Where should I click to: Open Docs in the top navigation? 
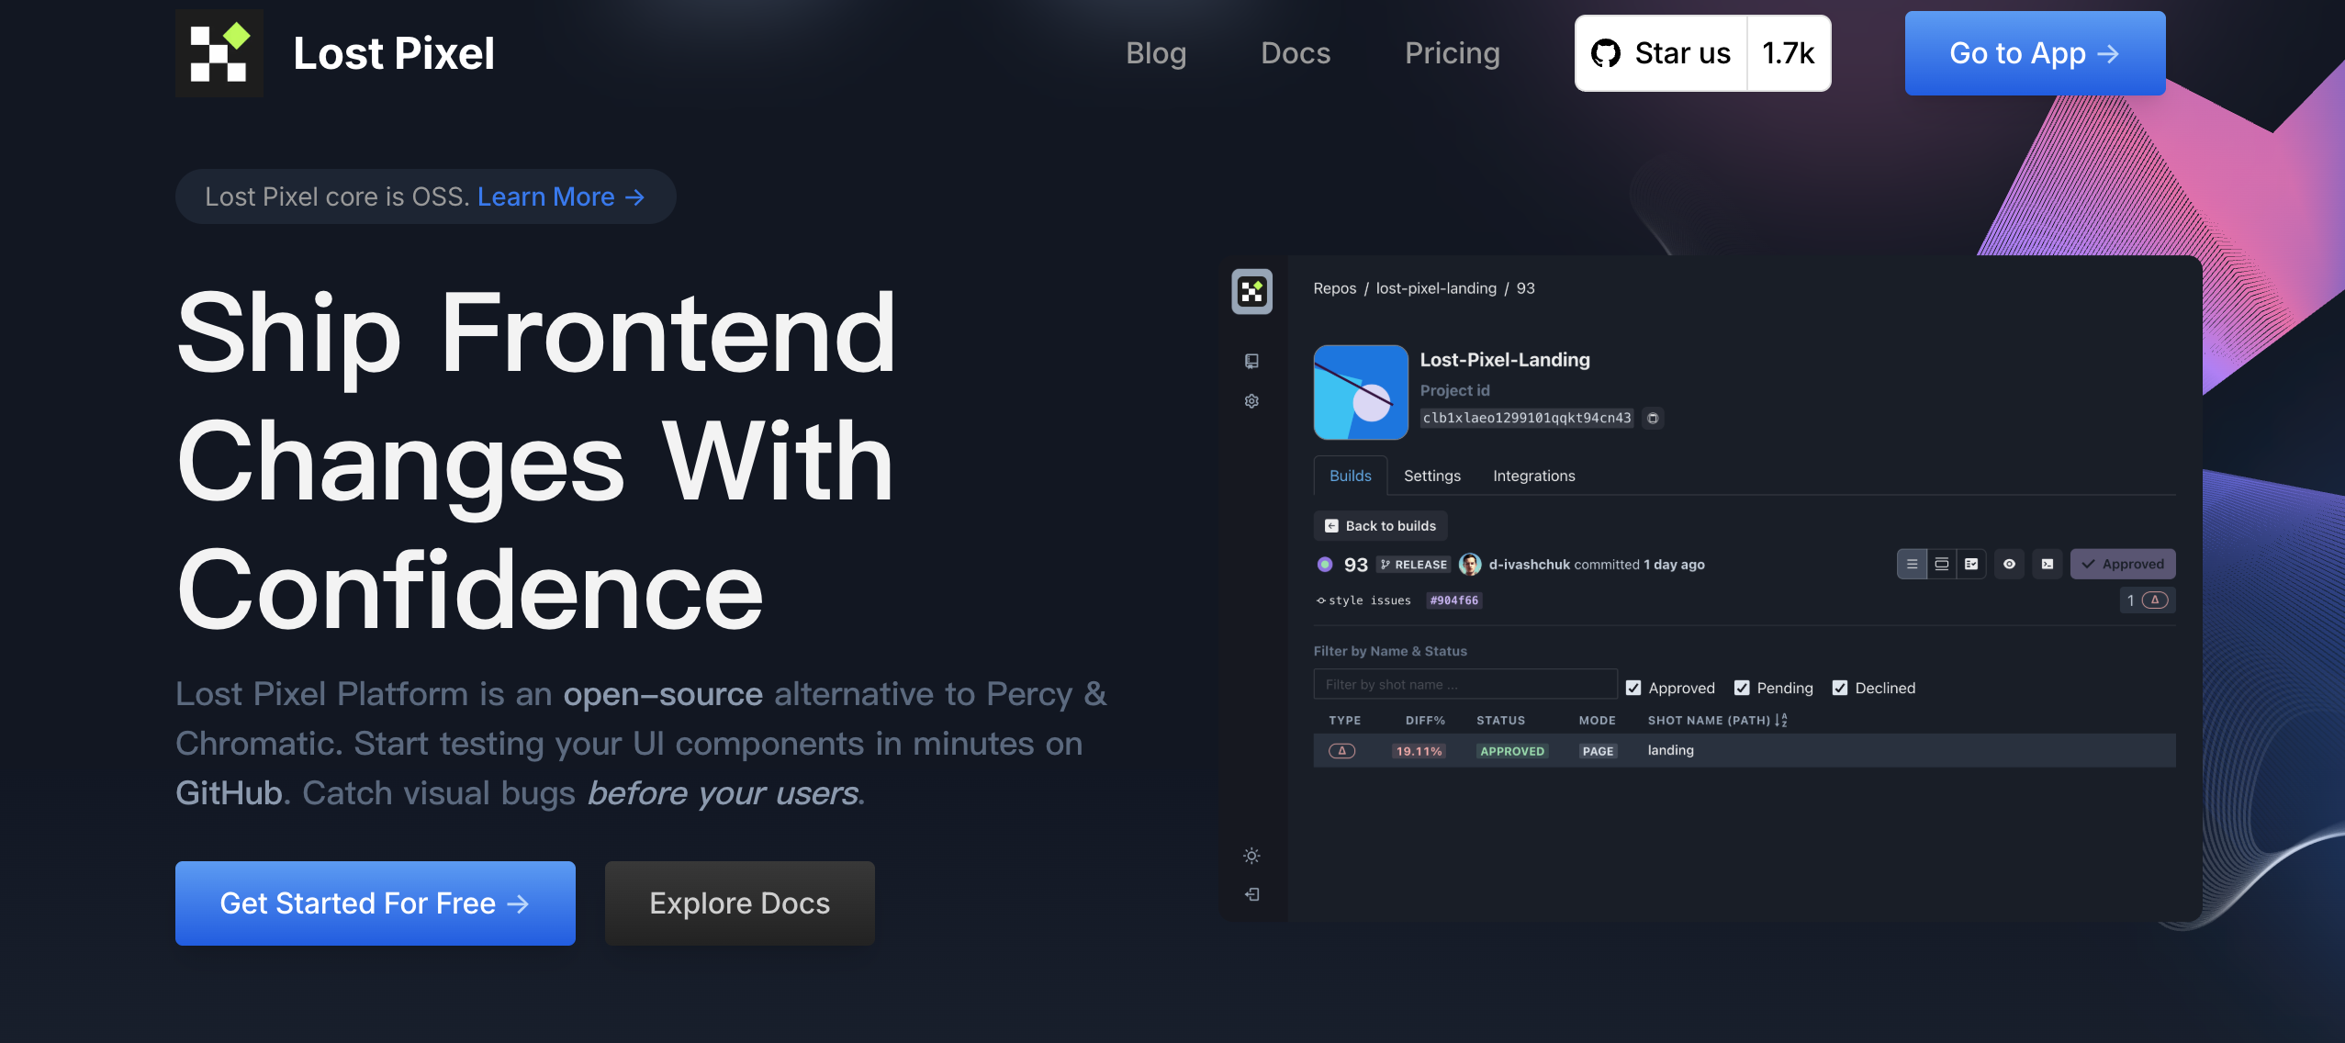(1296, 53)
